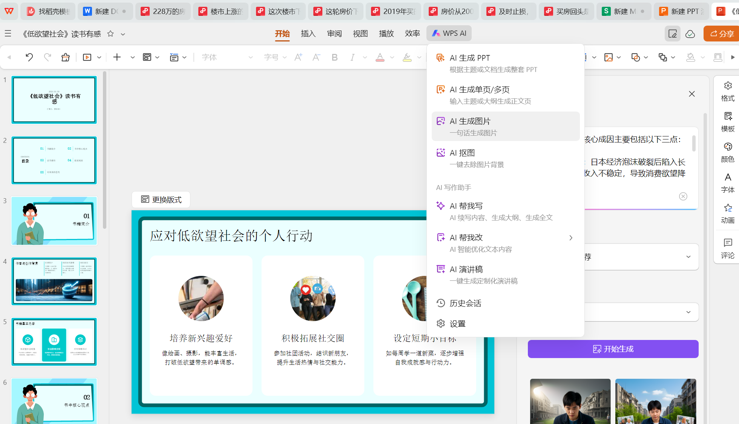
Task: Click the 更换版式 button
Action: click(161, 199)
